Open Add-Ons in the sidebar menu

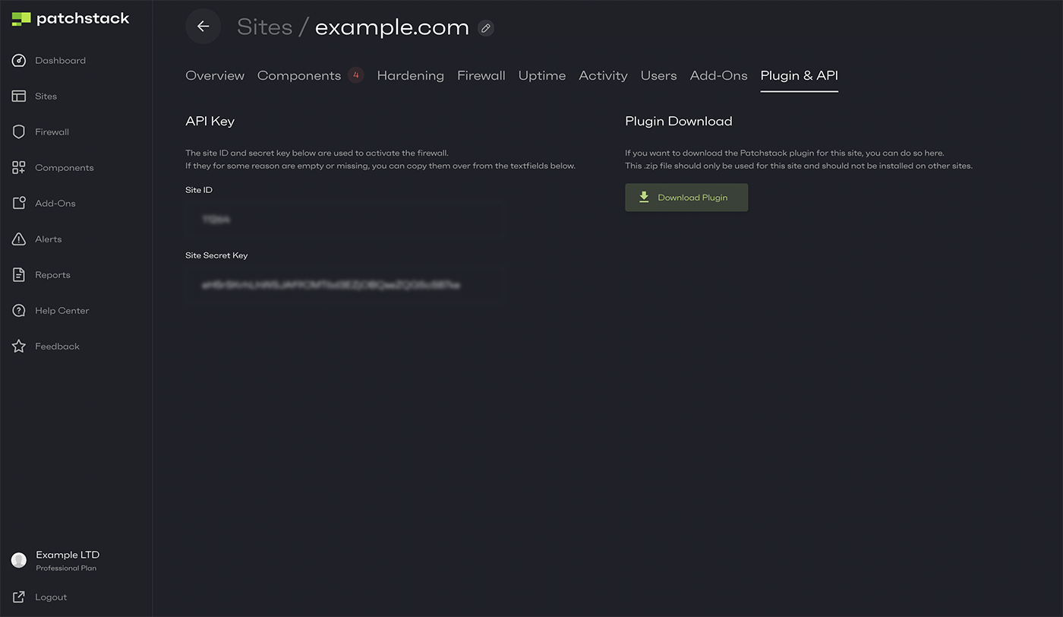tap(55, 204)
